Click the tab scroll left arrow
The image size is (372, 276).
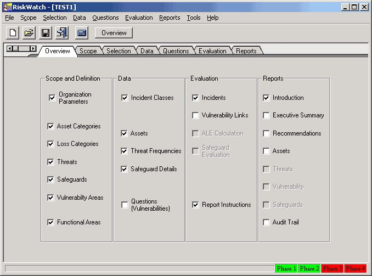[9, 49]
